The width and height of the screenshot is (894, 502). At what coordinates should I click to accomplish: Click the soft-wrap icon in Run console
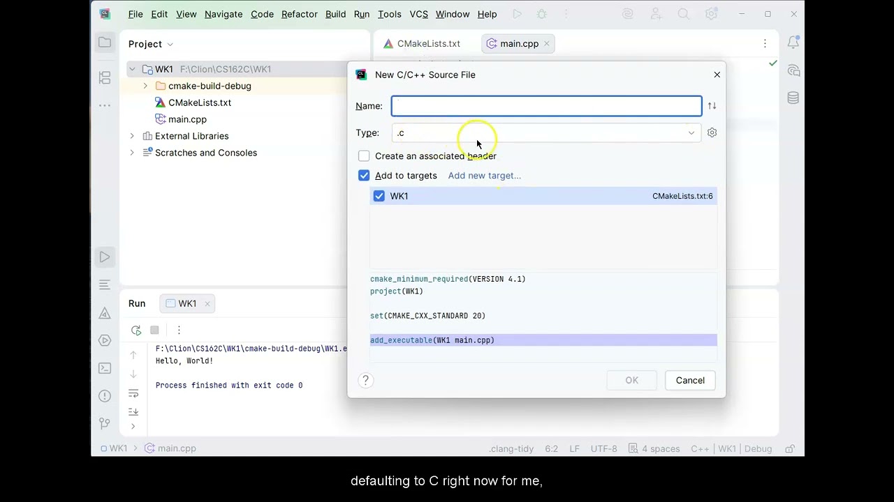pyautogui.click(x=133, y=394)
